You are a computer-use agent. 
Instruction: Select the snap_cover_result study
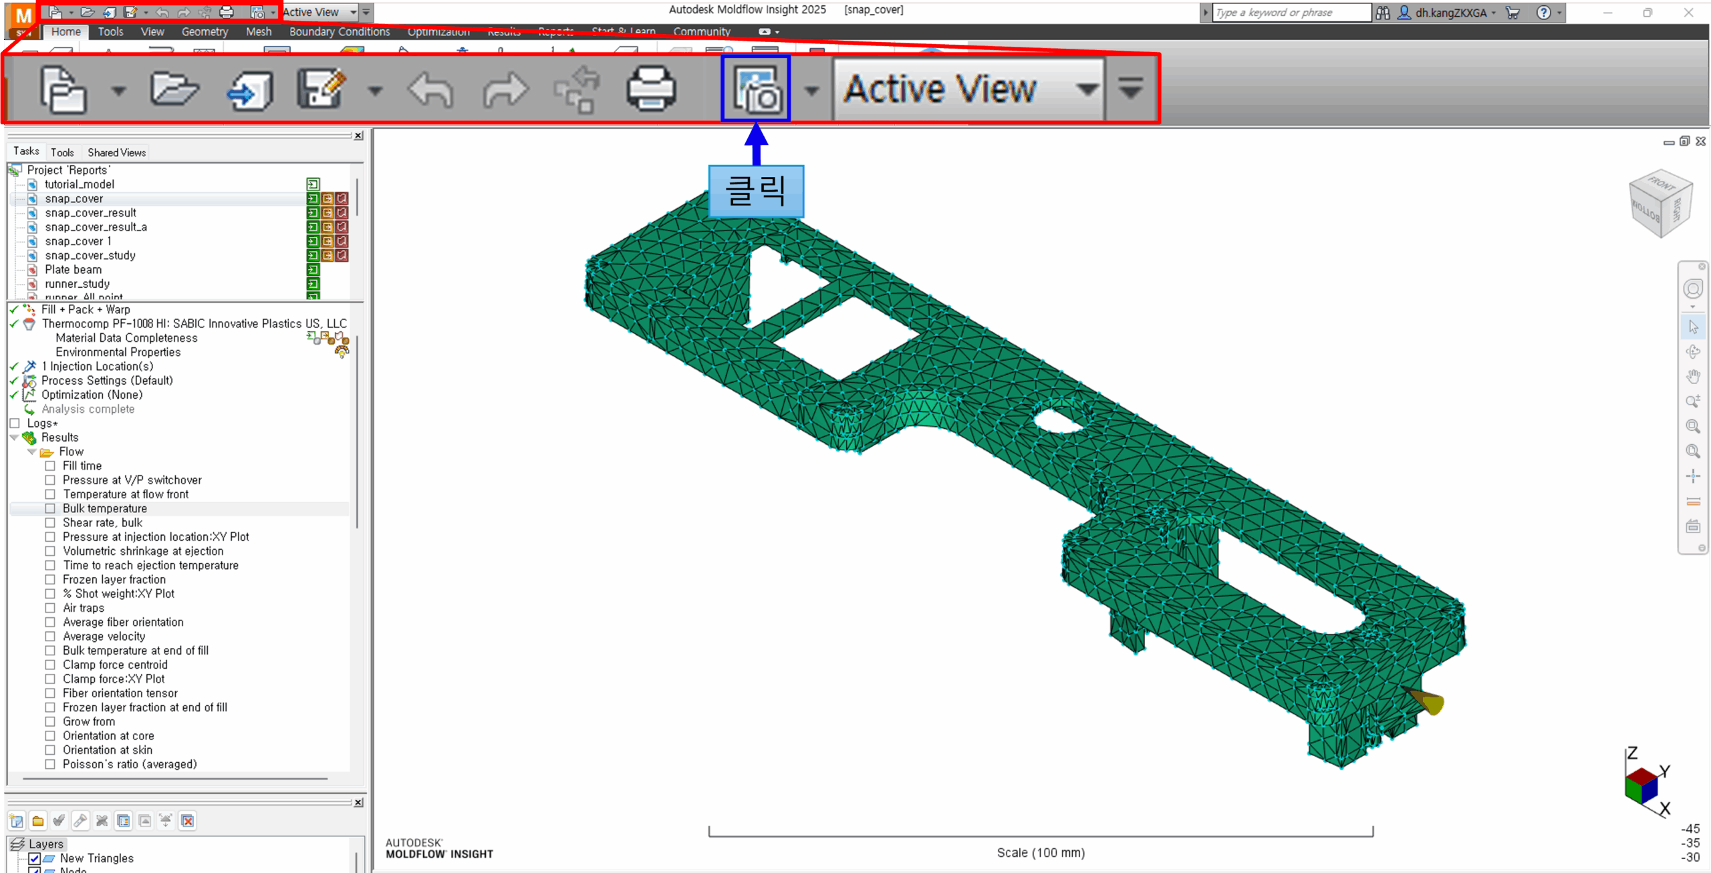91,213
